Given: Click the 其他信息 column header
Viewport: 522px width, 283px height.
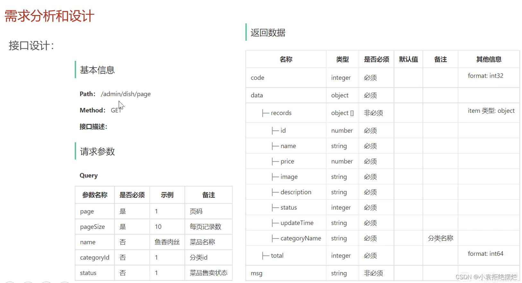Looking at the screenshot, I should click(x=489, y=59).
